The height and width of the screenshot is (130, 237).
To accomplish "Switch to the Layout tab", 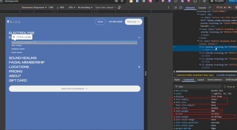I will [201, 80].
